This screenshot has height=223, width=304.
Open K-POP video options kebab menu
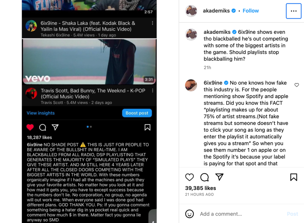pos(153,91)
